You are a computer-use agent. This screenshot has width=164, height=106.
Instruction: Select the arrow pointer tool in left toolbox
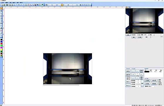1,8
